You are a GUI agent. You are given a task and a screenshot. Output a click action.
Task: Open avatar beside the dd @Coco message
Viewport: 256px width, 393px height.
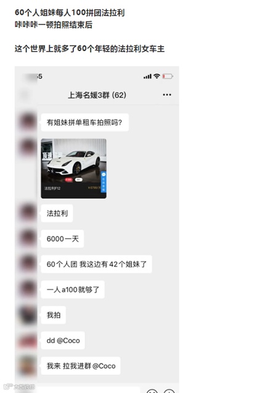coord(28,341)
